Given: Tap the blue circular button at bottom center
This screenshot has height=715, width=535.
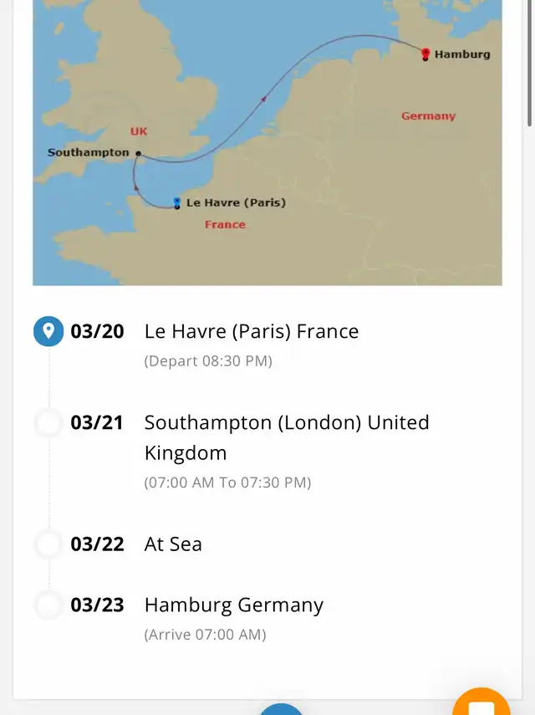Looking at the screenshot, I should click(x=281, y=710).
